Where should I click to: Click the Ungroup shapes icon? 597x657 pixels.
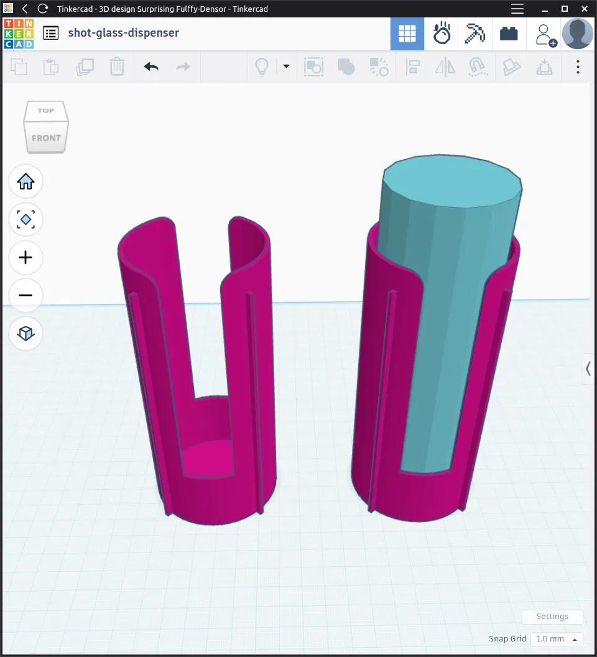tap(379, 67)
